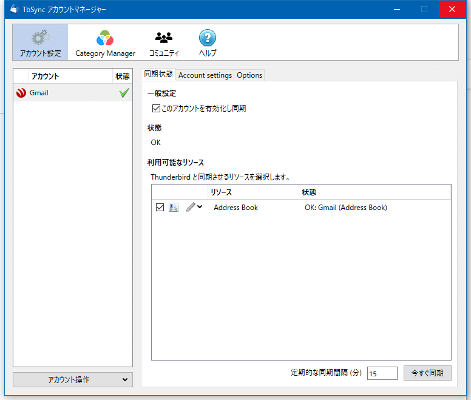Viewport: 471px width, 400px height.
Task: Open the アカウント設定 gear section
Action: point(40,42)
